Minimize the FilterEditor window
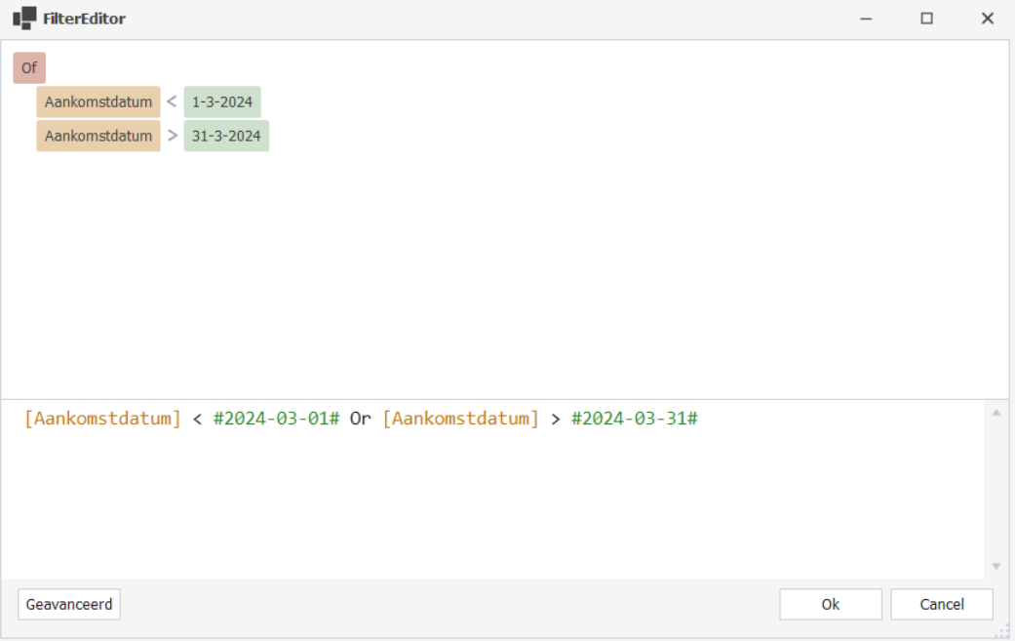 tap(866, 19)
